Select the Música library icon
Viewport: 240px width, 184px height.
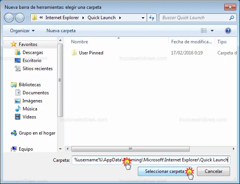point(17,109)
